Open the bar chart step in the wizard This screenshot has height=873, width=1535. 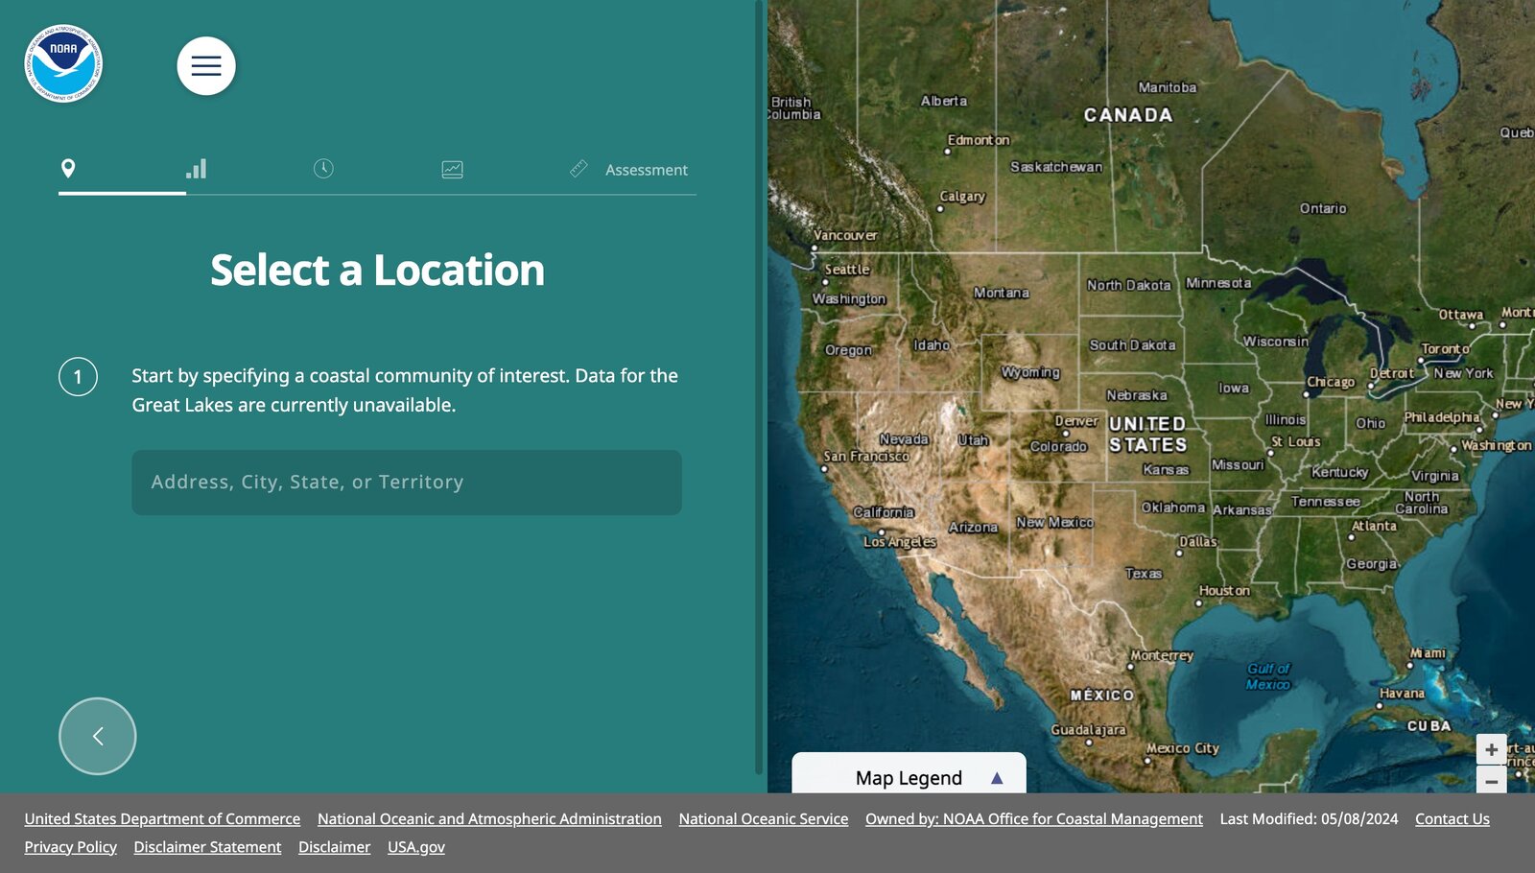196,169
